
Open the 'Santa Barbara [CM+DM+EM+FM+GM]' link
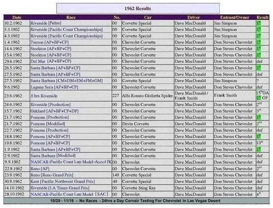tap(66, 81)
